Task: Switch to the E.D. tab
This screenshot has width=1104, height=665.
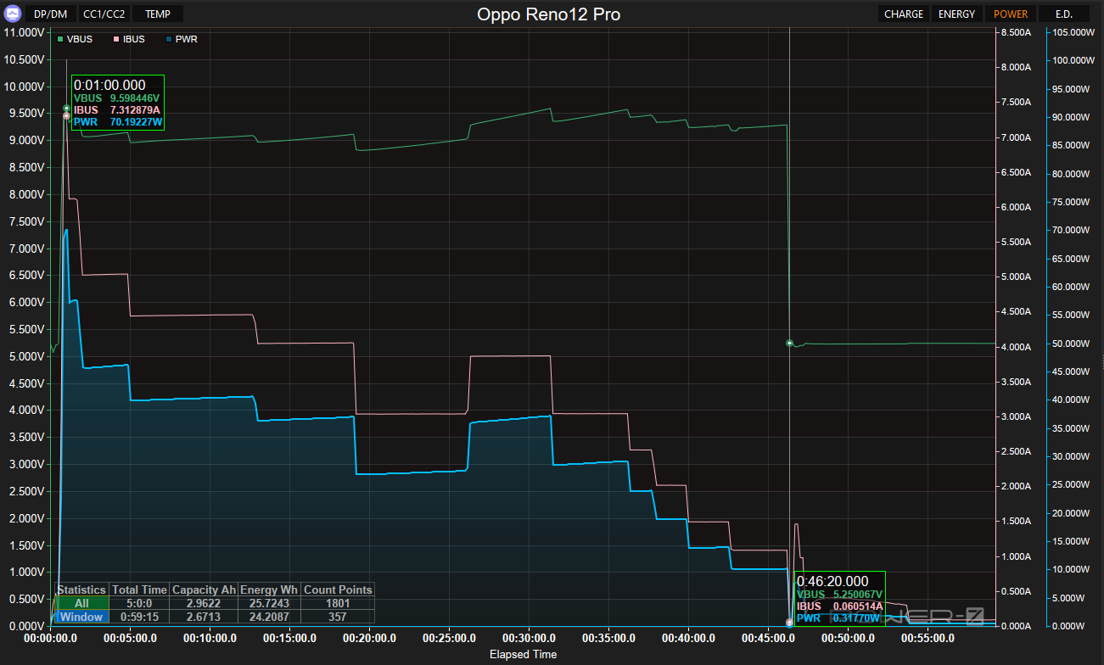Action: click(1063, 14)
